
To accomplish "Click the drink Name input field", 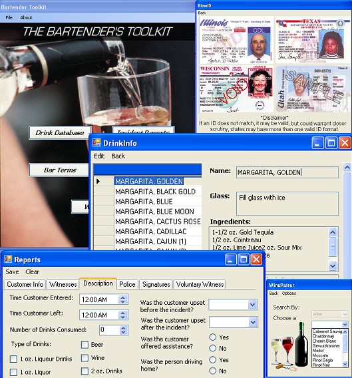I will point(287,172).
